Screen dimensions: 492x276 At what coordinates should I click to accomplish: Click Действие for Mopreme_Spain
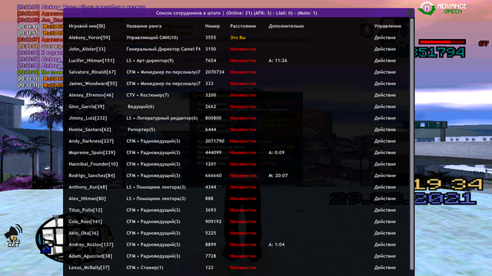pyautogui.click(x=384, y=153)
